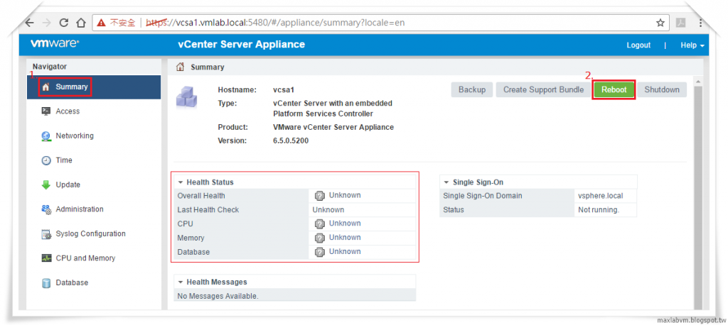Click the Networking globe icon

click(x=45, y=136)
